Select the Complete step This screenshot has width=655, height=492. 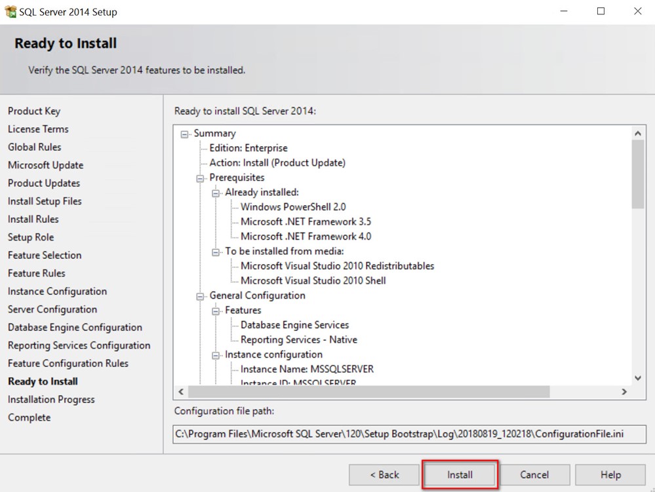(30, 417)
